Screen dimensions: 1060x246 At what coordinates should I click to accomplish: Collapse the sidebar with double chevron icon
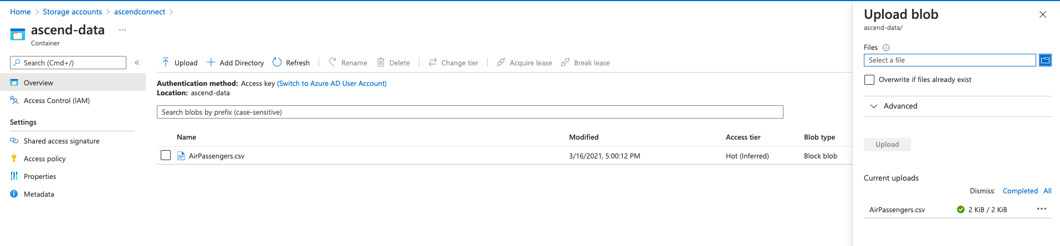point(137,63)
